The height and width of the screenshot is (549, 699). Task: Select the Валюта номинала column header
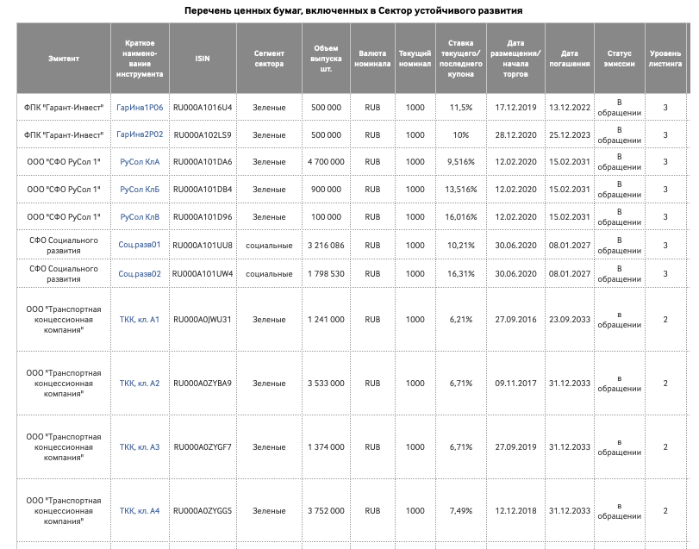pyautogui.click(x=372, y=59)
